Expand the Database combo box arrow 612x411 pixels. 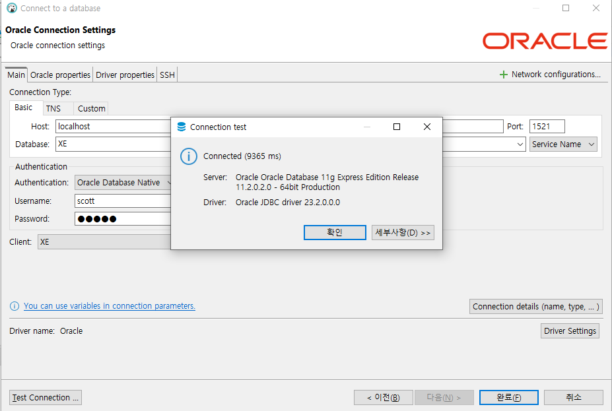coord(520,144)
